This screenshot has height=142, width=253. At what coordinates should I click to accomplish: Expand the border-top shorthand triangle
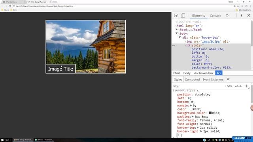[x=198, y=127]
